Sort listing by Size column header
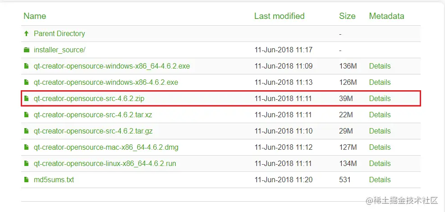 click(x=347, y=16)
